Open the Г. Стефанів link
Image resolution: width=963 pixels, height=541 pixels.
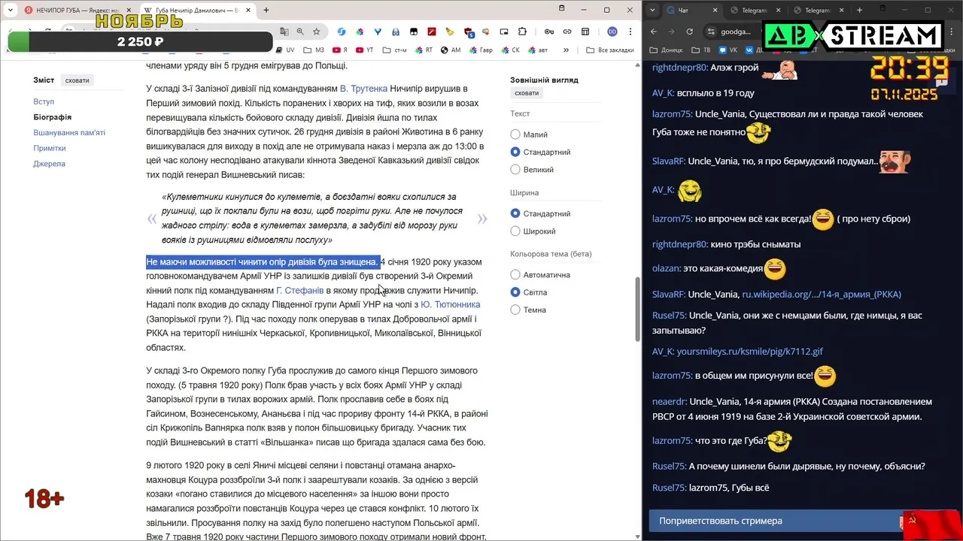[299, 290]
